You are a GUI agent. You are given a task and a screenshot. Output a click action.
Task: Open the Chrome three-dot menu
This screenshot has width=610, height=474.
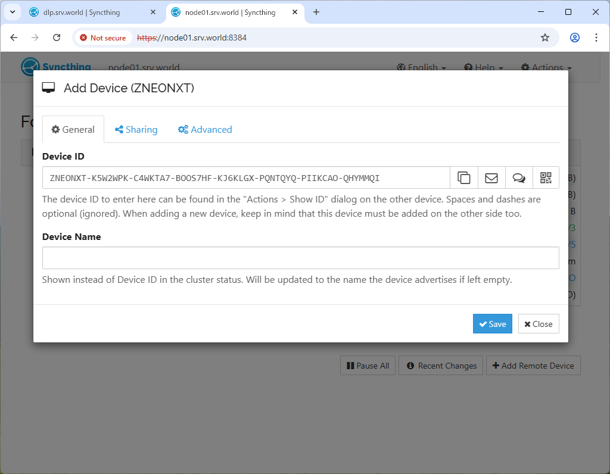pos(596,38)
